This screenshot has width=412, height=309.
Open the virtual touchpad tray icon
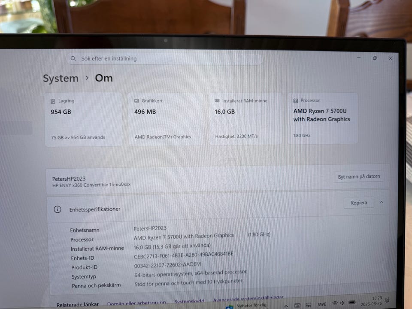[x=309, y=305]
